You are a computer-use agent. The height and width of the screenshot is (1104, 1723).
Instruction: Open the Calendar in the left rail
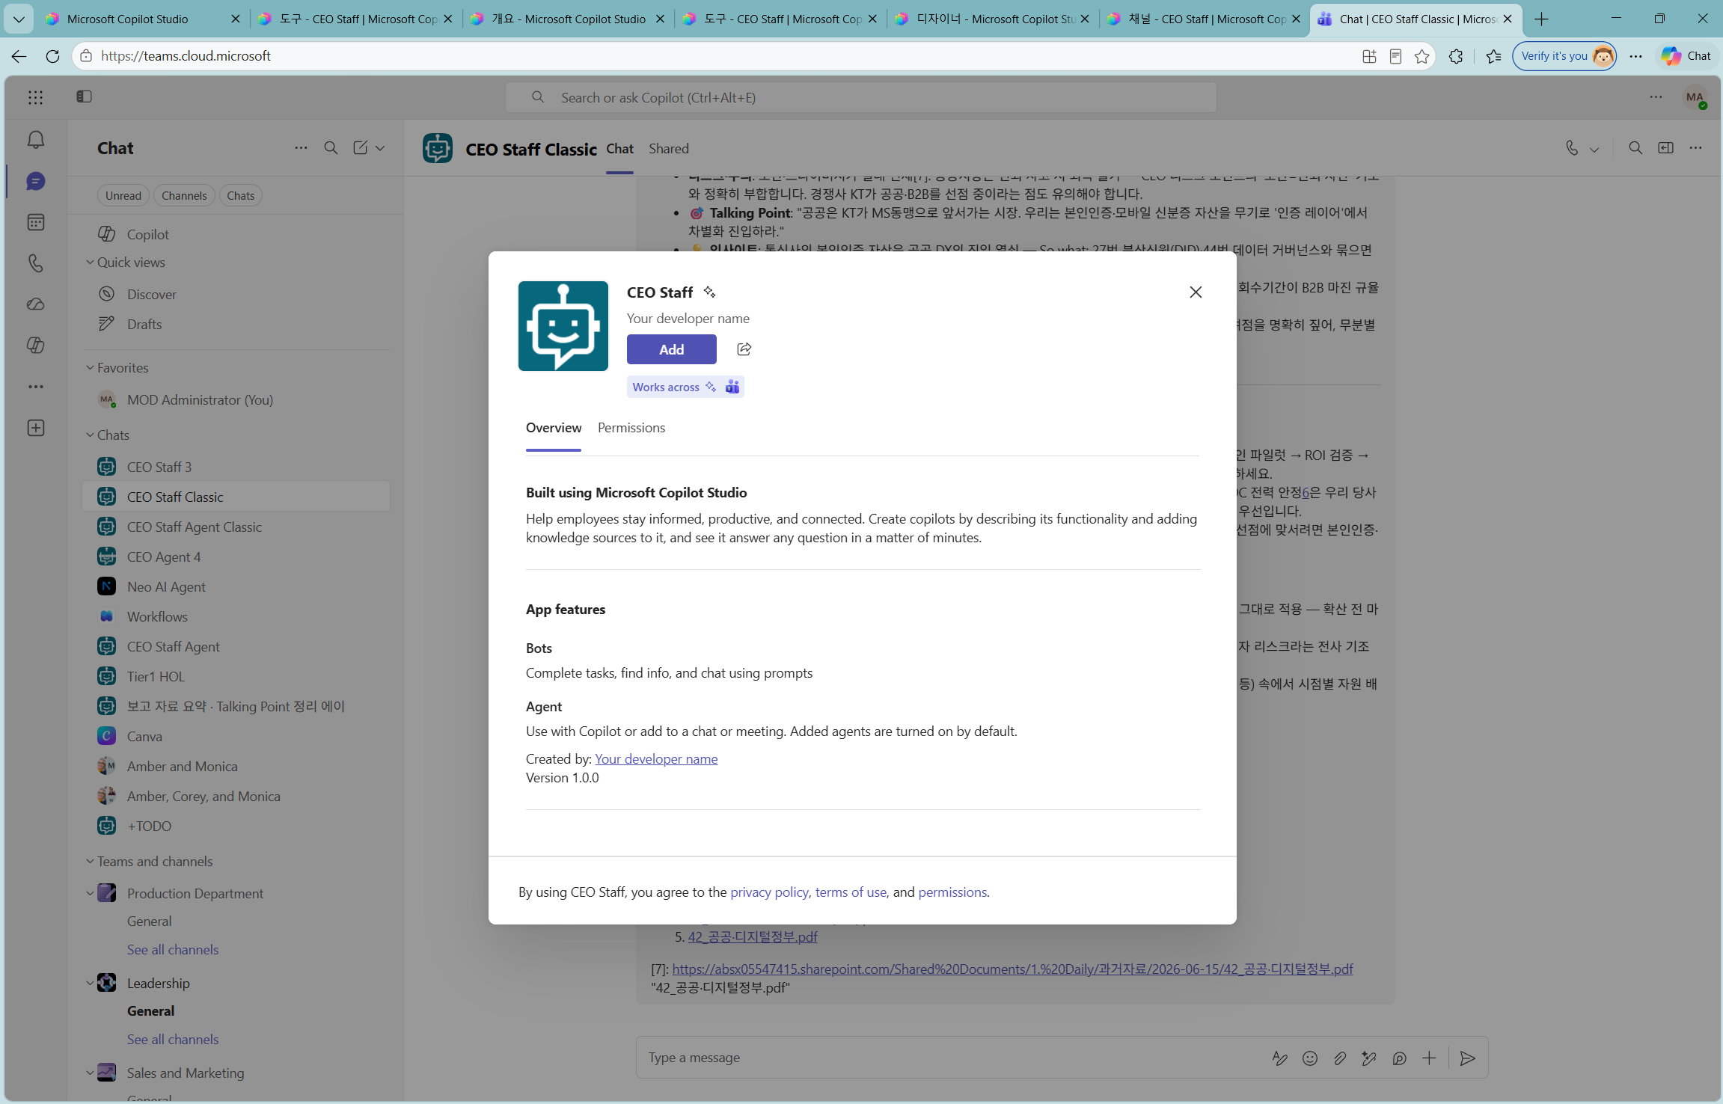(x=35, y=222)
